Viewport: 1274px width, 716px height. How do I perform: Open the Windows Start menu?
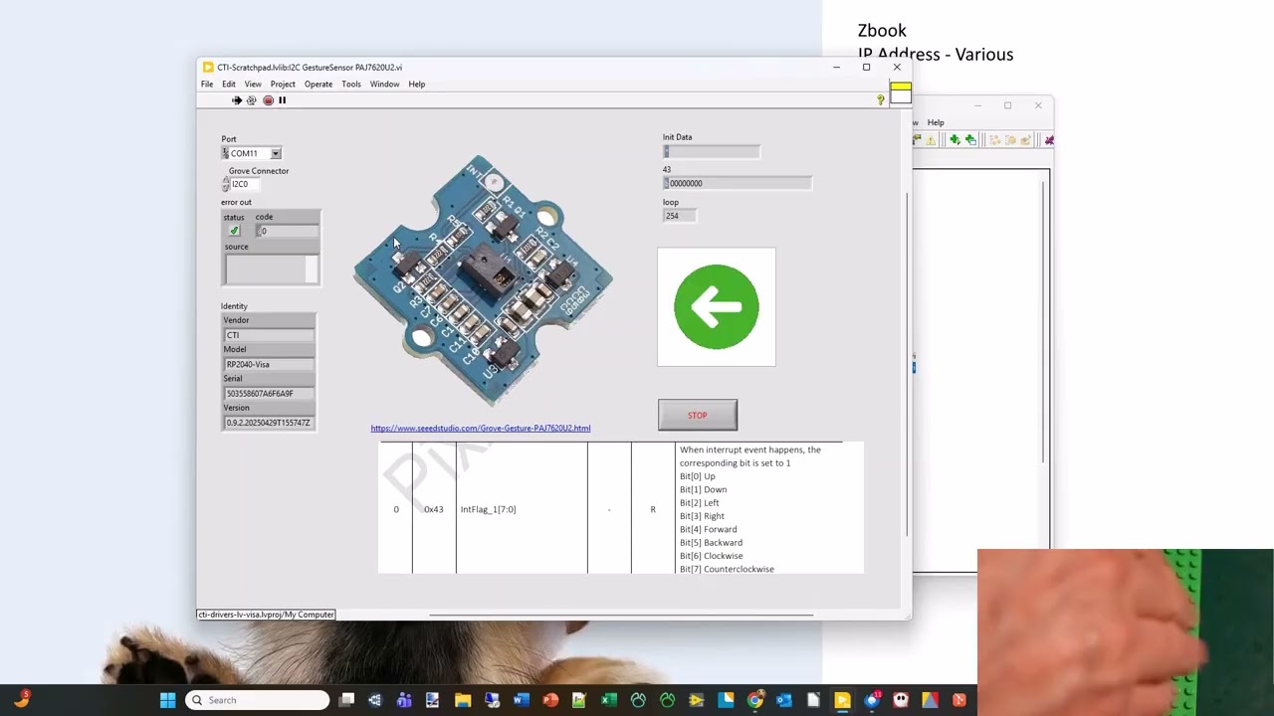tap(167, 700)
